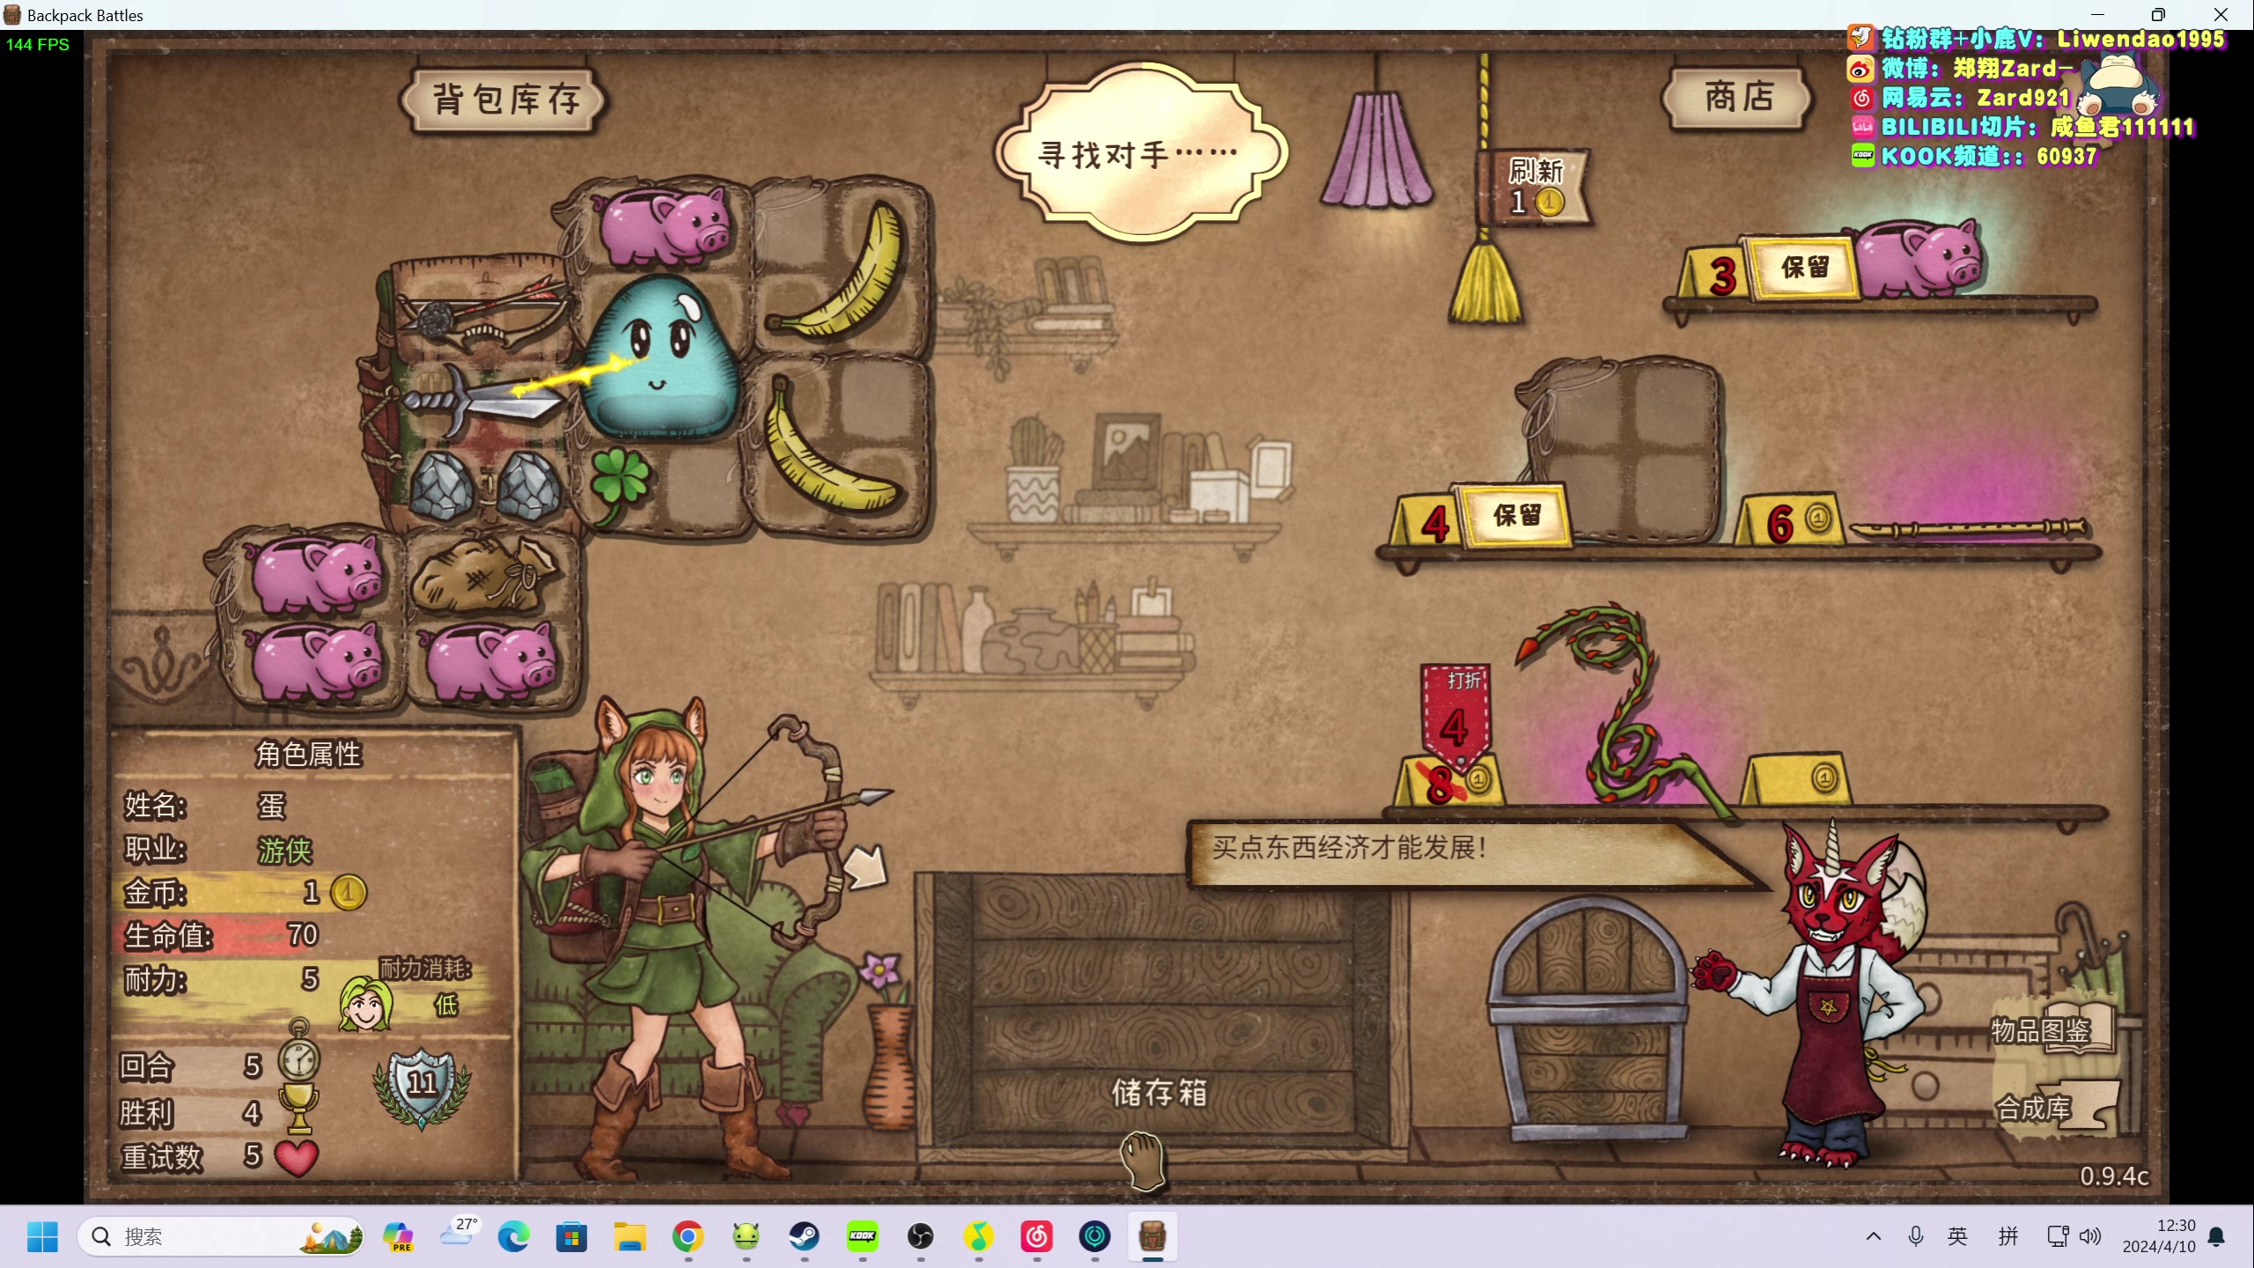Click the 刷新 refresh shop sign
2254x1268 pixels.
[x=1536, y=187]
